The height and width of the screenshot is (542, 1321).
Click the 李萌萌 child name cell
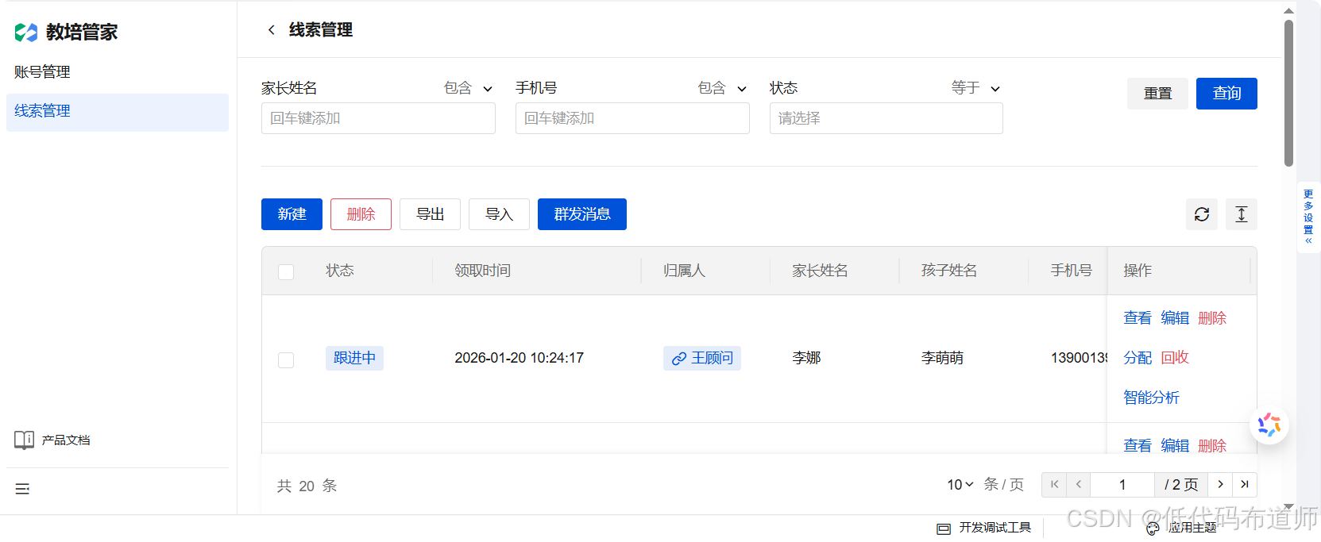pos(942,358)
